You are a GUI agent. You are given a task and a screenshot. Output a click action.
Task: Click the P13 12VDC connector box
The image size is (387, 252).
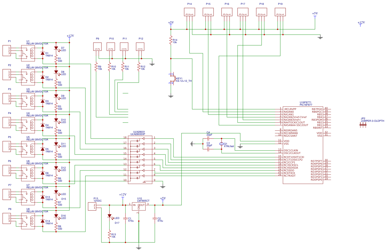click(92, 206)
